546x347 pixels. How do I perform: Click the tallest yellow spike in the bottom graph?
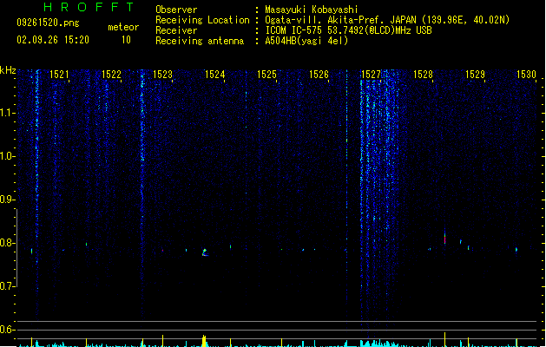pyautogui.click(x=444, y=339)
